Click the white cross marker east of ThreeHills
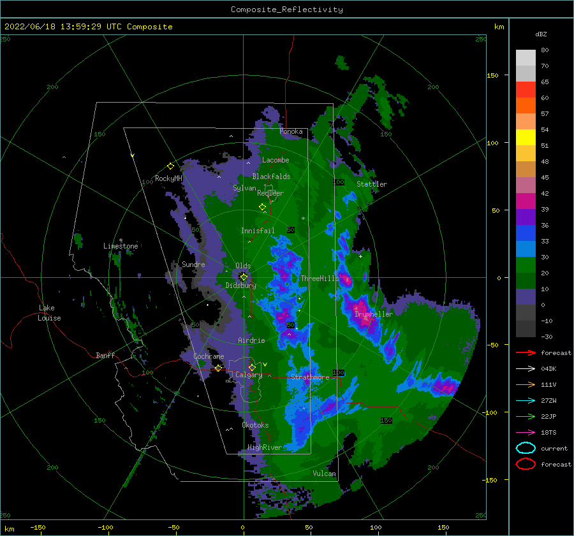Viewport: 574px width, 536px height. (360, 256)
